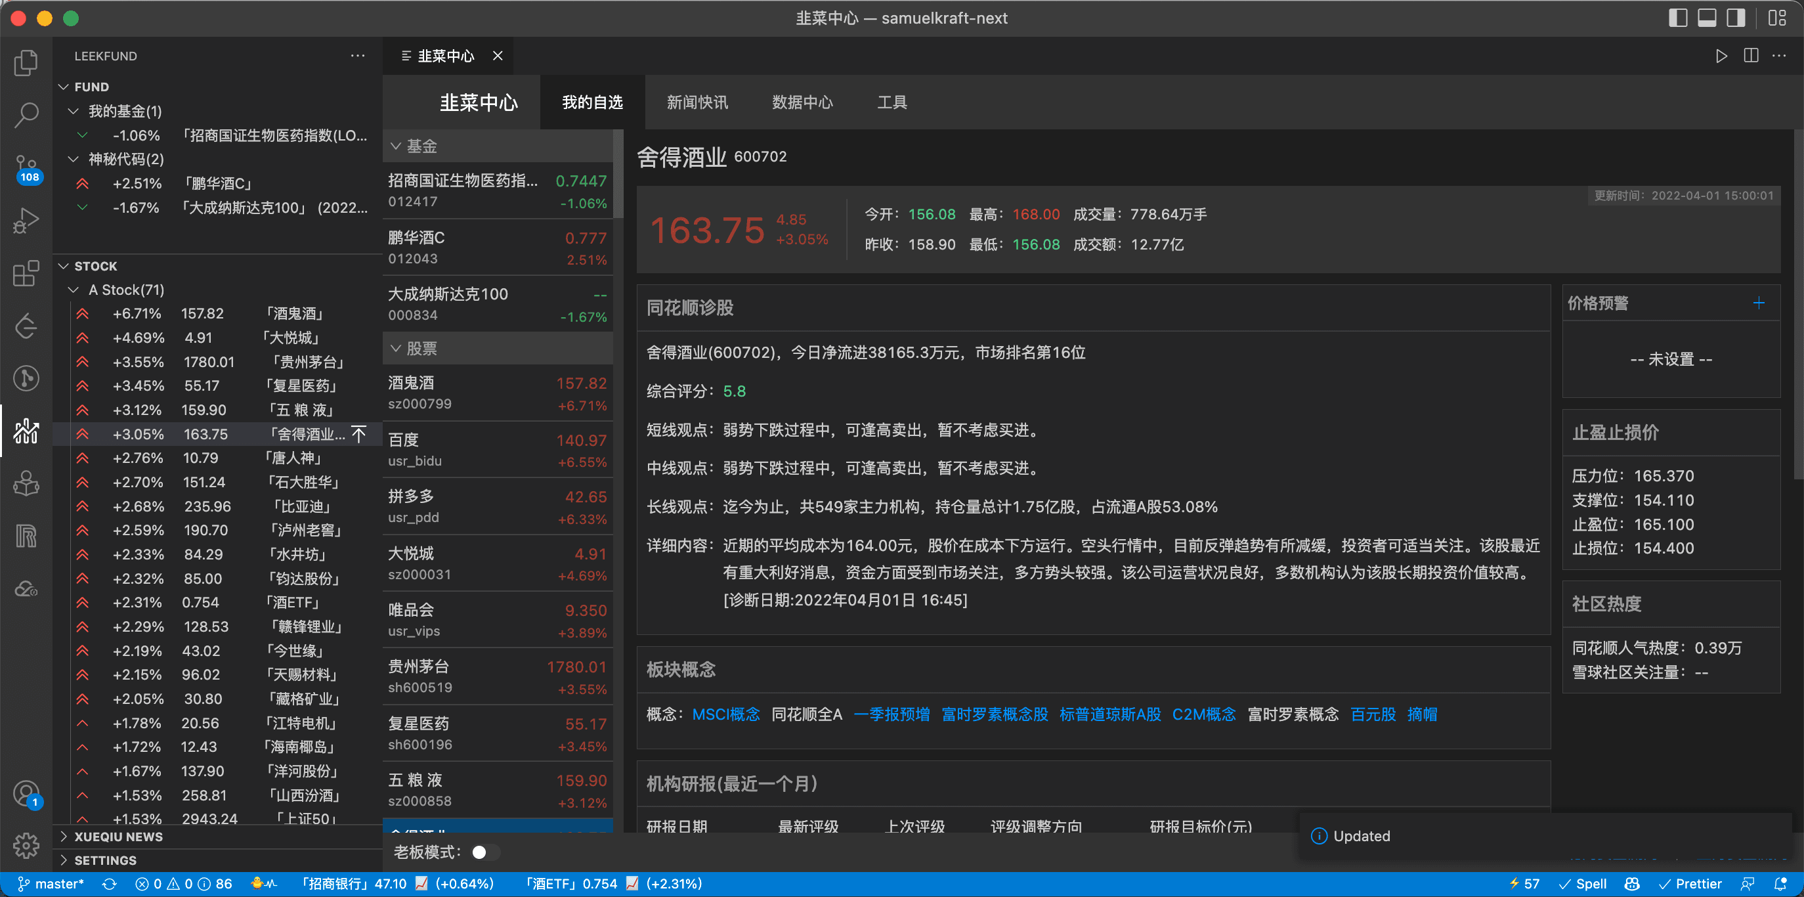Click the Run play icon in editor toolbar
1804x897 pixels.
tap(1721, 56)
